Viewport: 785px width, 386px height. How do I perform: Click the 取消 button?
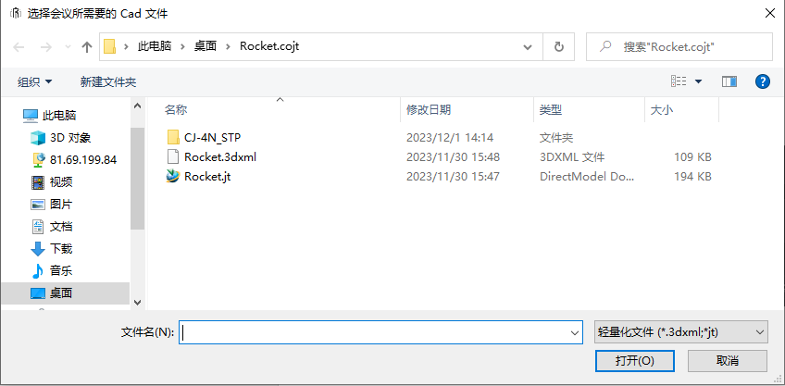tap(727, 360)
